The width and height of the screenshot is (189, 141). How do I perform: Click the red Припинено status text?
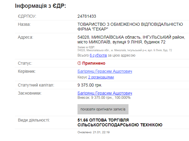coord(94,63)
